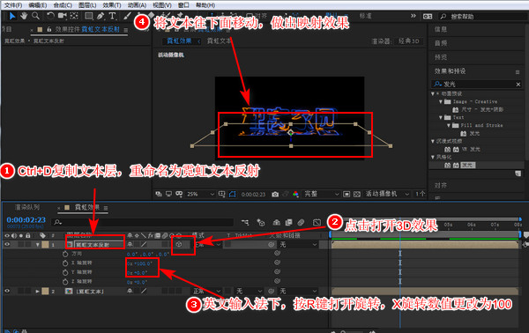Toggle visibility eye of layer 2 霓虹文本
Image resolution: width=529 pixels, height=333 pixels.
coord(7,291)
